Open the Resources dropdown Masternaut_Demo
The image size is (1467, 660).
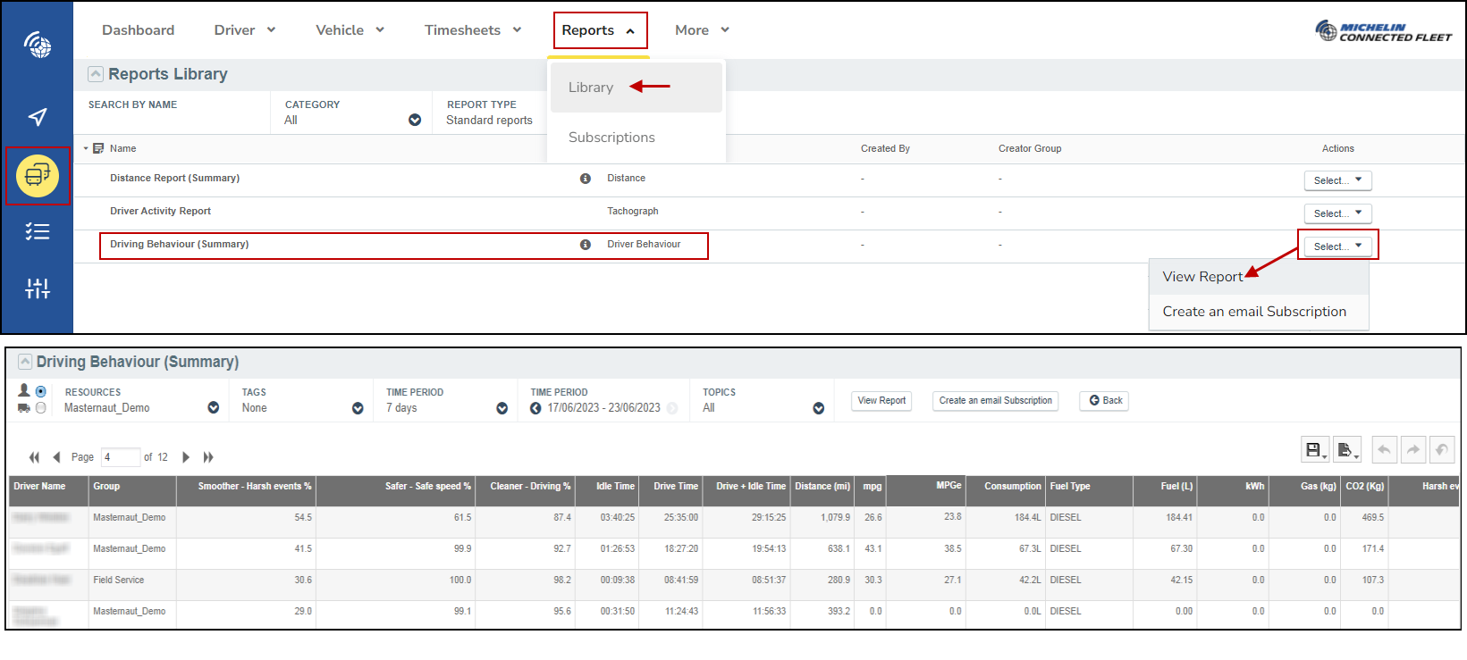coord(214,408)
